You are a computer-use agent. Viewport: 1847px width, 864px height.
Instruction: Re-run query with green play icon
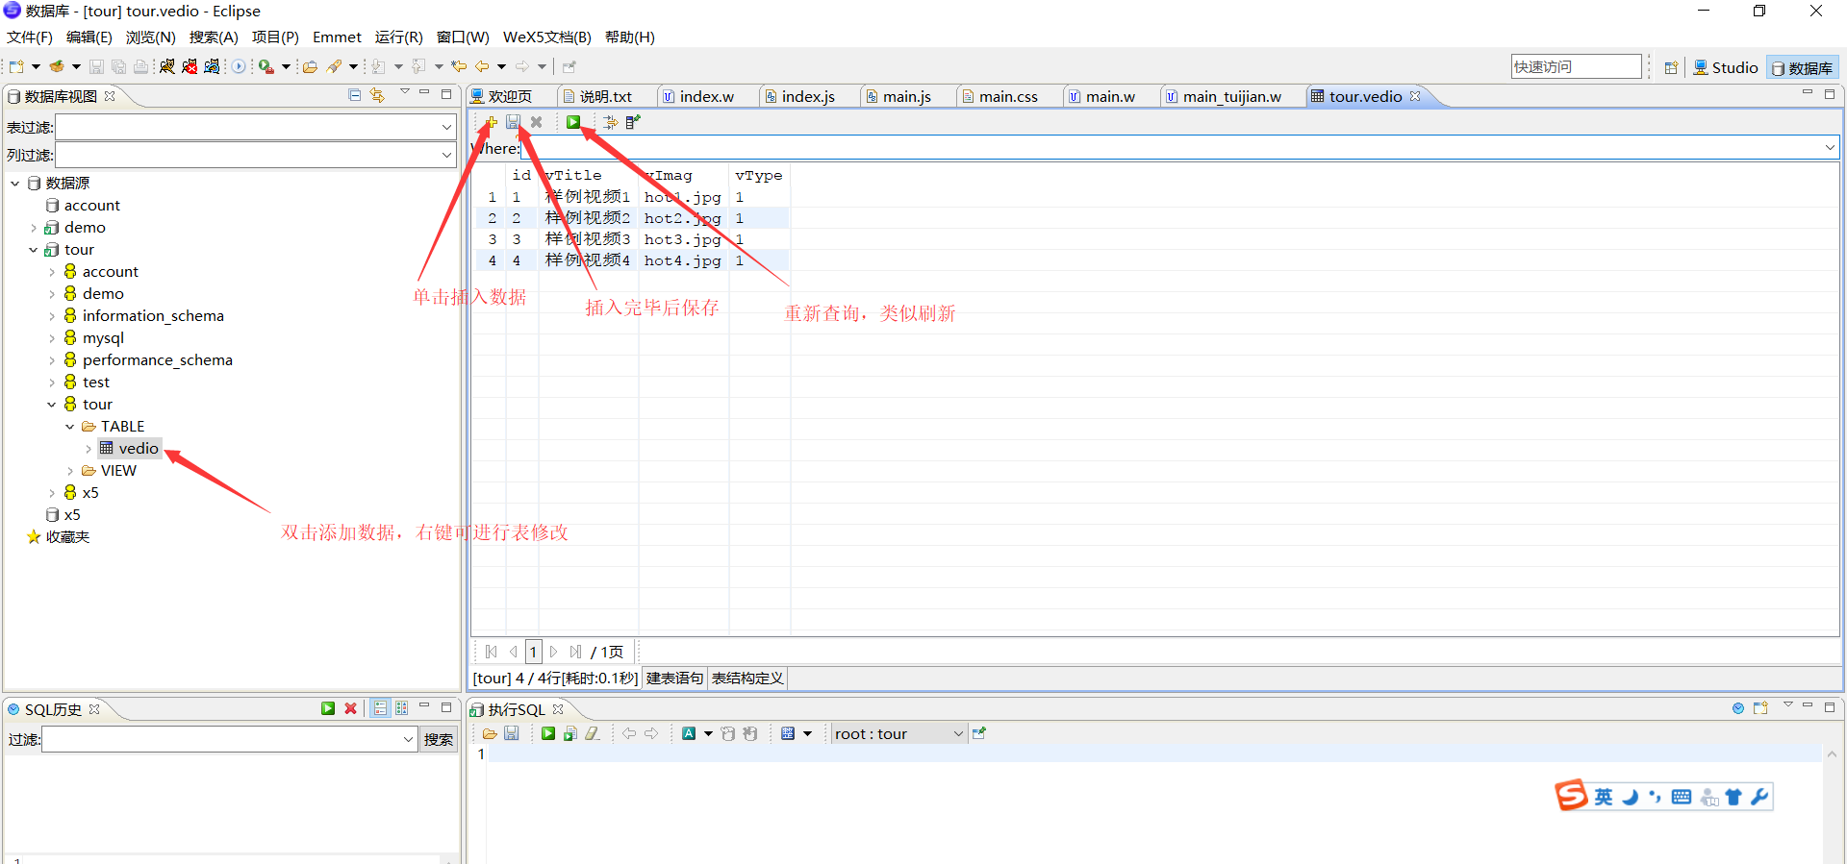pyautogui.click(x=573, y=122)
